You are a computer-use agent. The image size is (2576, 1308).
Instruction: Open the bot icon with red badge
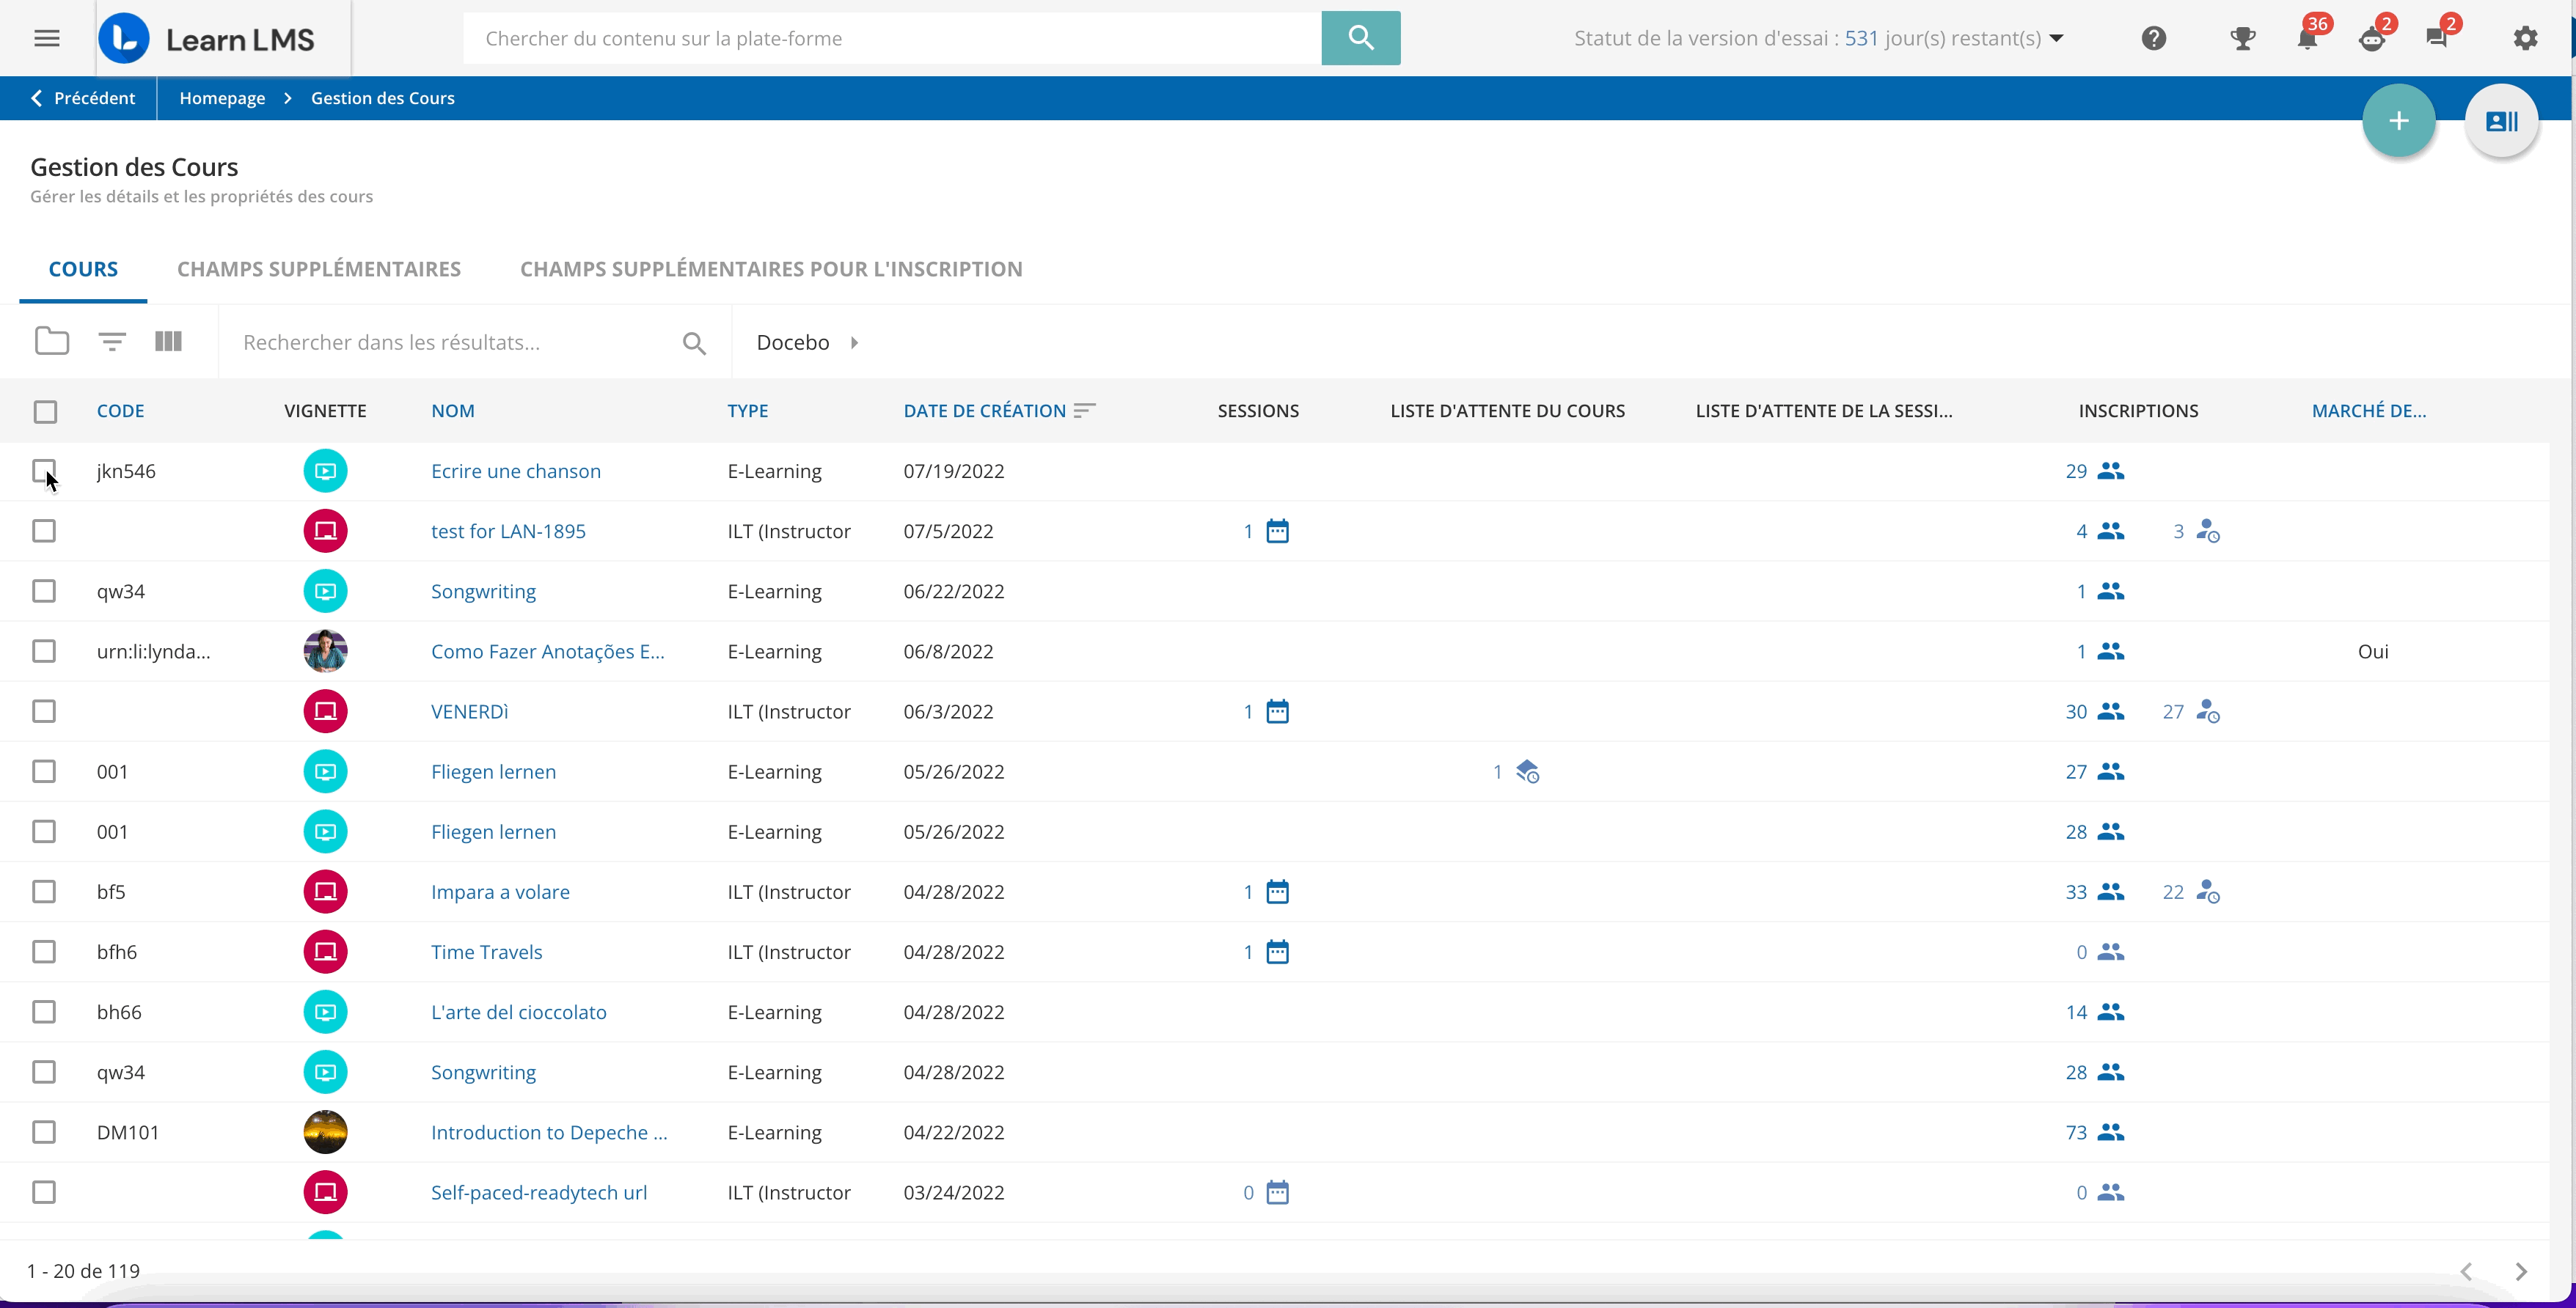(2372, 39)
